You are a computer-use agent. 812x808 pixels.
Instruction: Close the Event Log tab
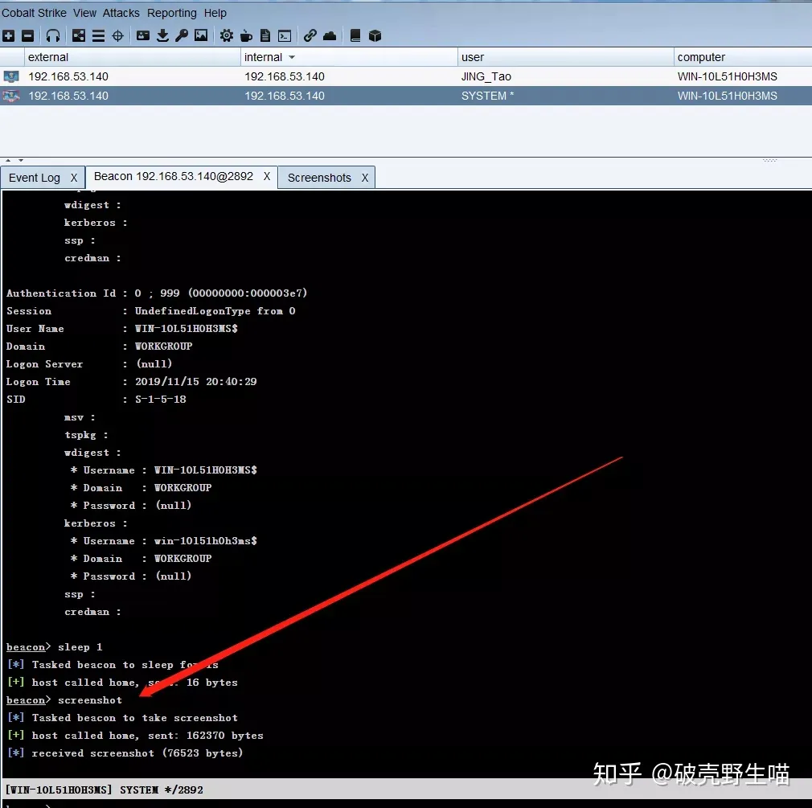coord(74,178)
